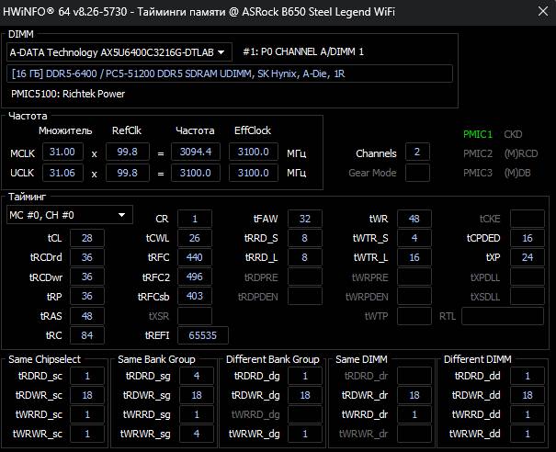The height and width of the screenshot is (452, 556).
Task: Click the UCLK EffClock field showing 3100.0
Action: tap(256, 172)
